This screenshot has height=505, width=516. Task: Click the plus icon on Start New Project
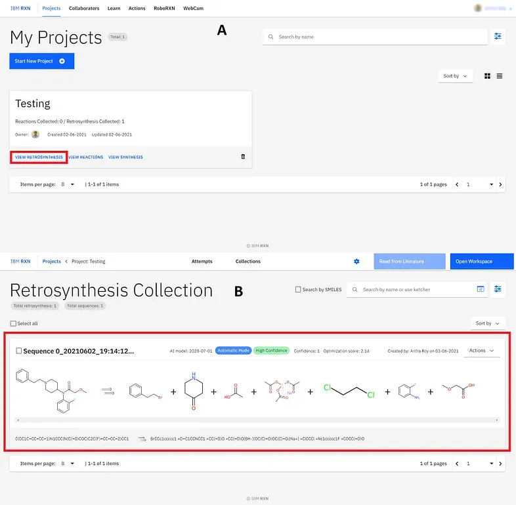62,61
